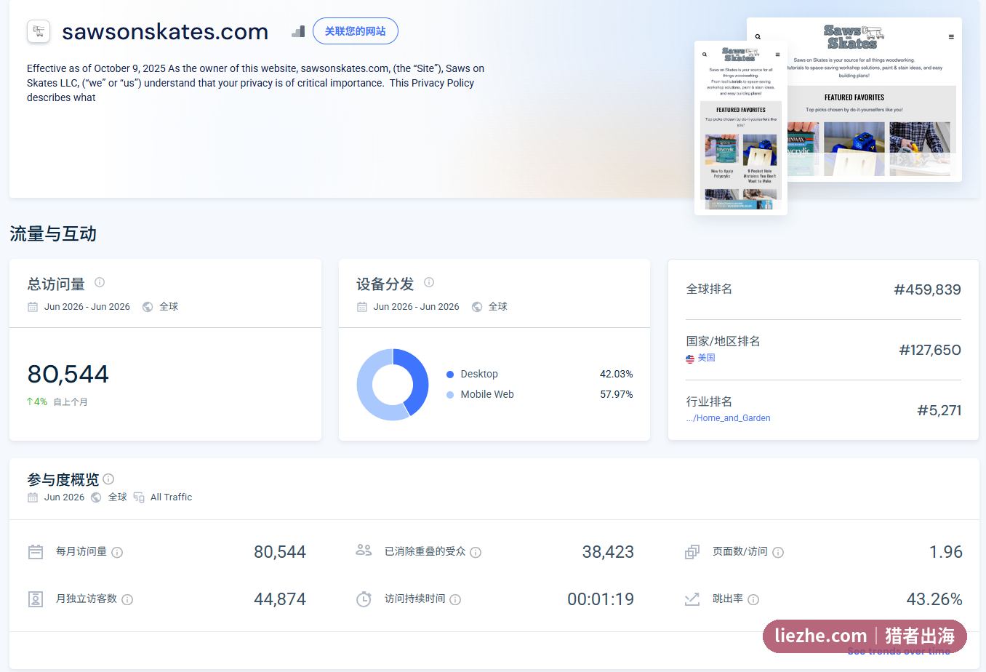Viewport: 986px width, 672px height.
Task: Click calendar icon in 总访问量 card
Action: click(33, 307)
